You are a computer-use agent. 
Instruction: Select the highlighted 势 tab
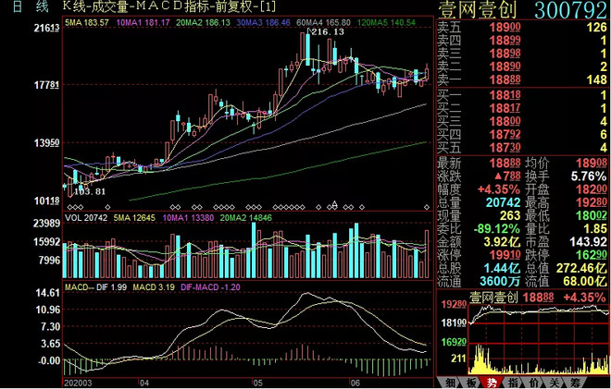click(493, 383)
